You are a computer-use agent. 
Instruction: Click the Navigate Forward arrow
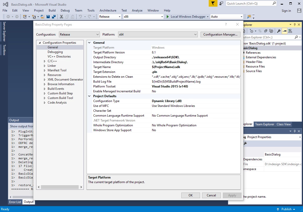[17, 17]
